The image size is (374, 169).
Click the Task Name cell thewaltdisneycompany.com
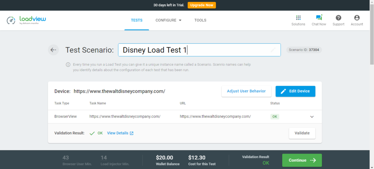click(x=125, y=117)
